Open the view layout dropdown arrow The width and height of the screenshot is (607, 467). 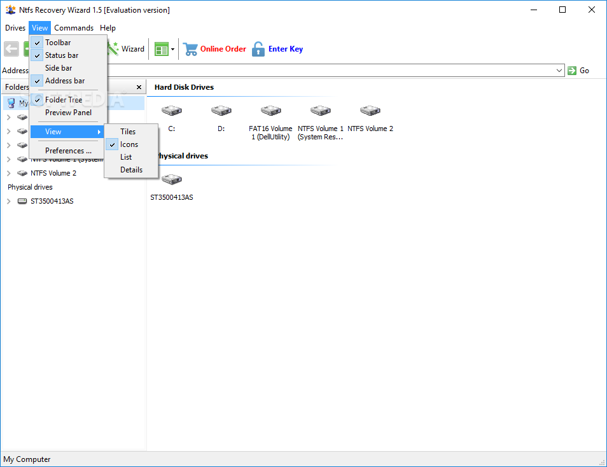pos(172,49)
